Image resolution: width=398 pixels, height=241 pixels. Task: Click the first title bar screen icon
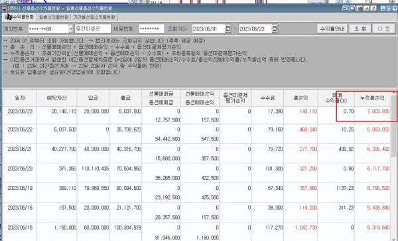pyautogui.click(x=345, y=8)
